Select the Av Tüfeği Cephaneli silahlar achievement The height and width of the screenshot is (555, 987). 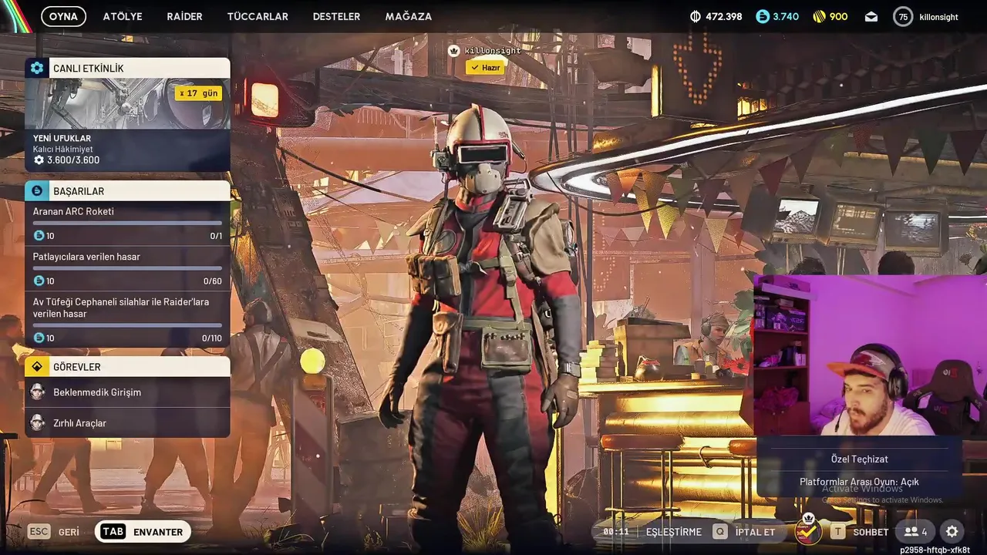tap(127, 319)
